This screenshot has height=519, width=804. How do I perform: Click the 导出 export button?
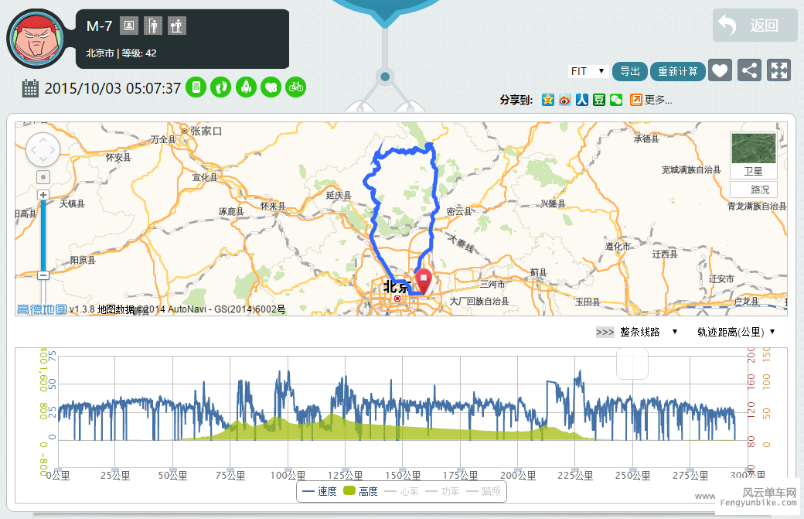click(x=630, y=71)
